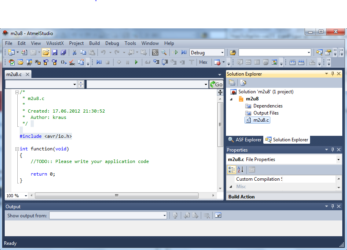Pin the Solution Explorer panel
The image size is (347, 250).
tap(332, 74)
